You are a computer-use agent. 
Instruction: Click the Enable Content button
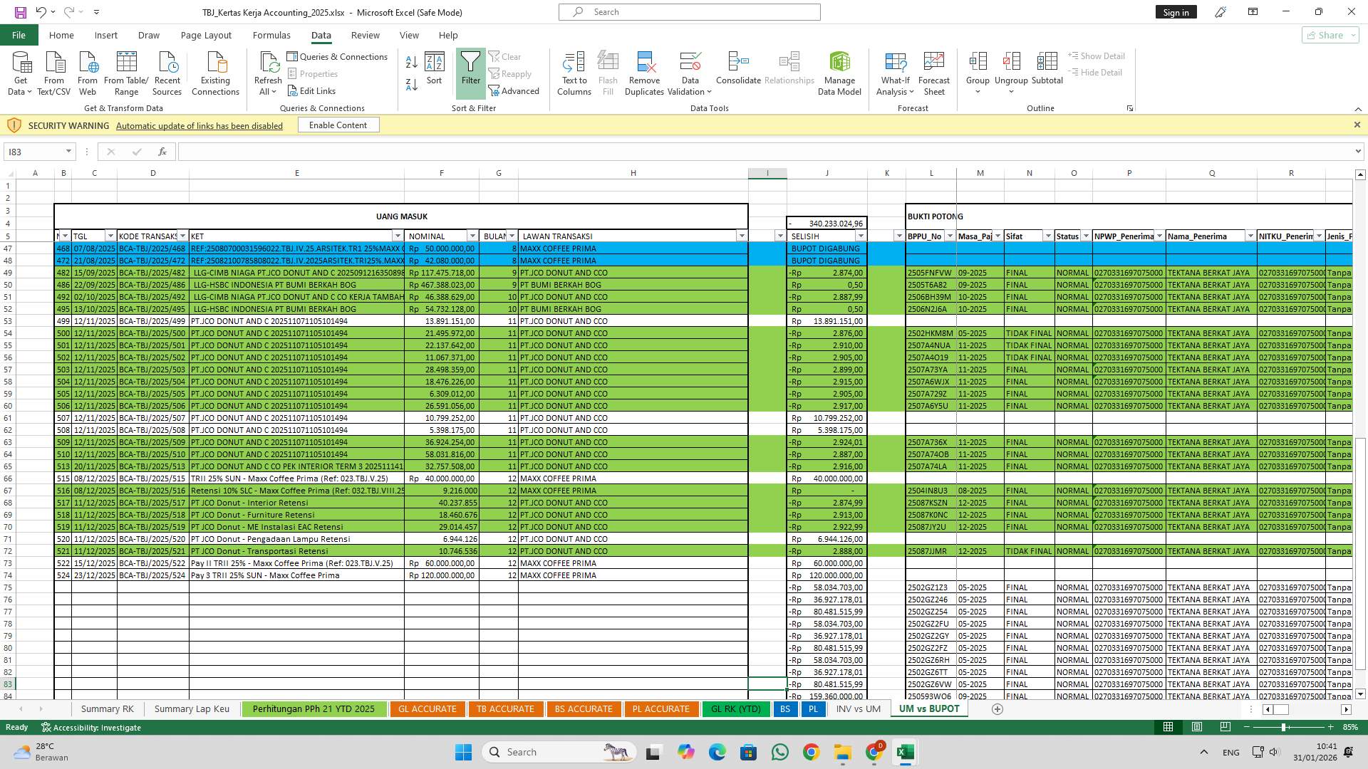[338, 125]
